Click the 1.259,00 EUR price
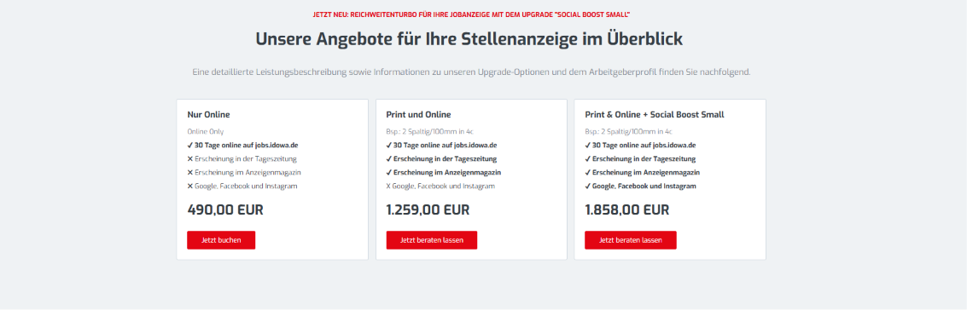 pyautogui.click(x=428, y=210)
